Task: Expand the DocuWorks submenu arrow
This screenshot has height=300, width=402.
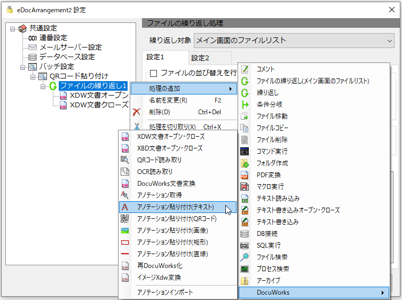Action: tap(383, 293)
